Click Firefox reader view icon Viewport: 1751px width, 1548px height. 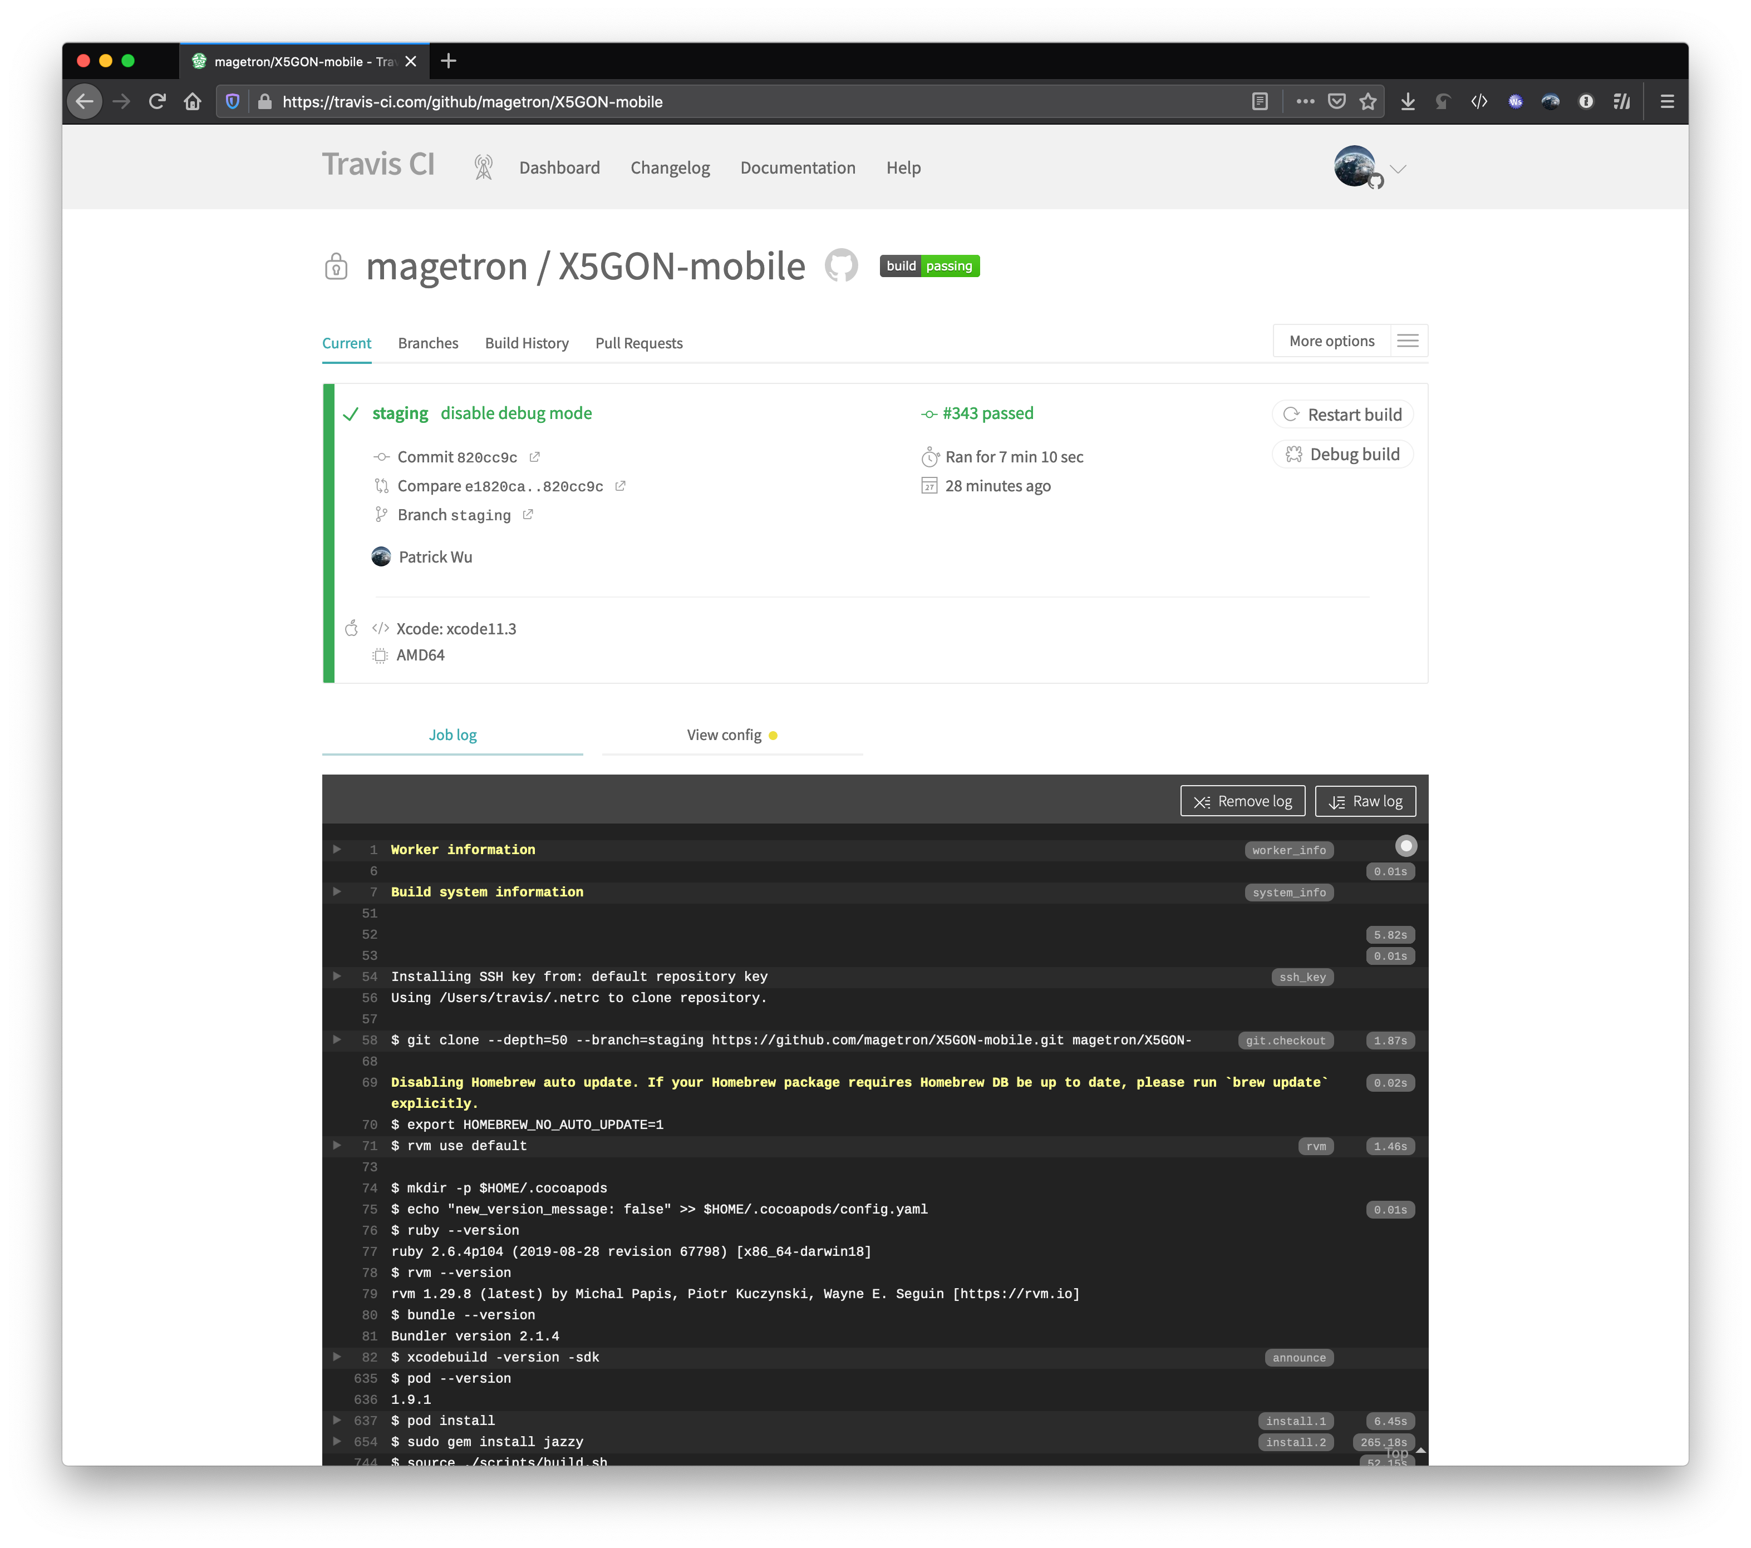(x=1260, y=102)
